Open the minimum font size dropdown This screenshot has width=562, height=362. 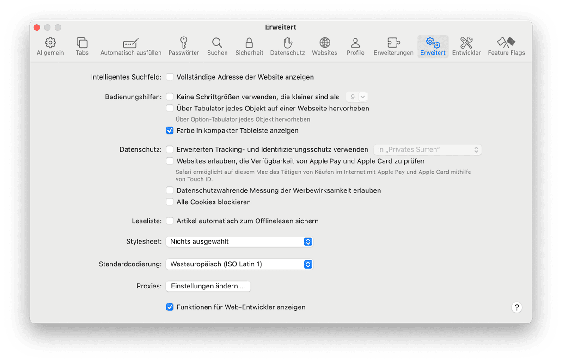click(357, 97)
